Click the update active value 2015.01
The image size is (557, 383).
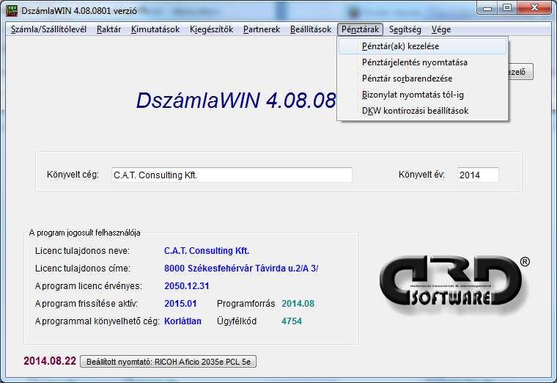180,304
